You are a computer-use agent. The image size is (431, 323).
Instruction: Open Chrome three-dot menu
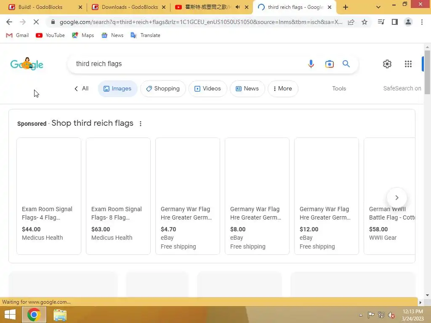[422, 22]
